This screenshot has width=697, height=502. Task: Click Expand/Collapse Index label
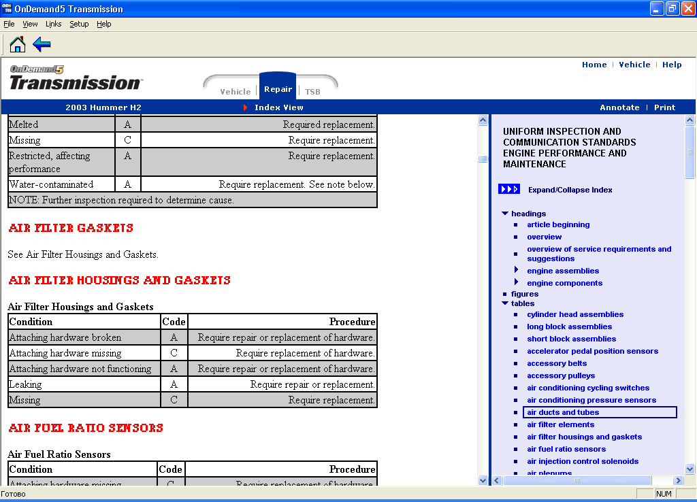[x=570, y=190]
